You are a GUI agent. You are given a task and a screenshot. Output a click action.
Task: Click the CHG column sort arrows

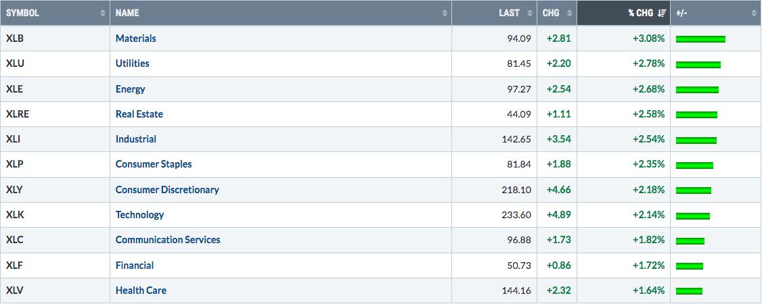570,13
